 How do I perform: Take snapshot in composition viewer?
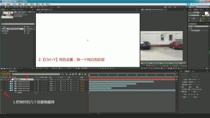pyautogui.click(x=59, y=69)
